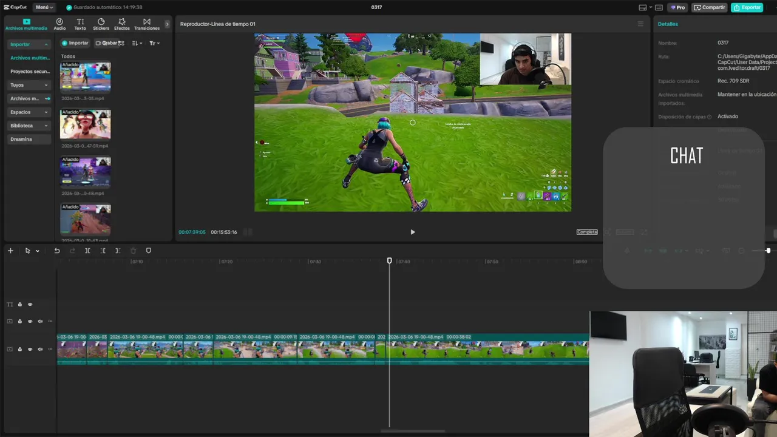
Task: Click the Disposición de capas info icon
Action: [709, 117]
